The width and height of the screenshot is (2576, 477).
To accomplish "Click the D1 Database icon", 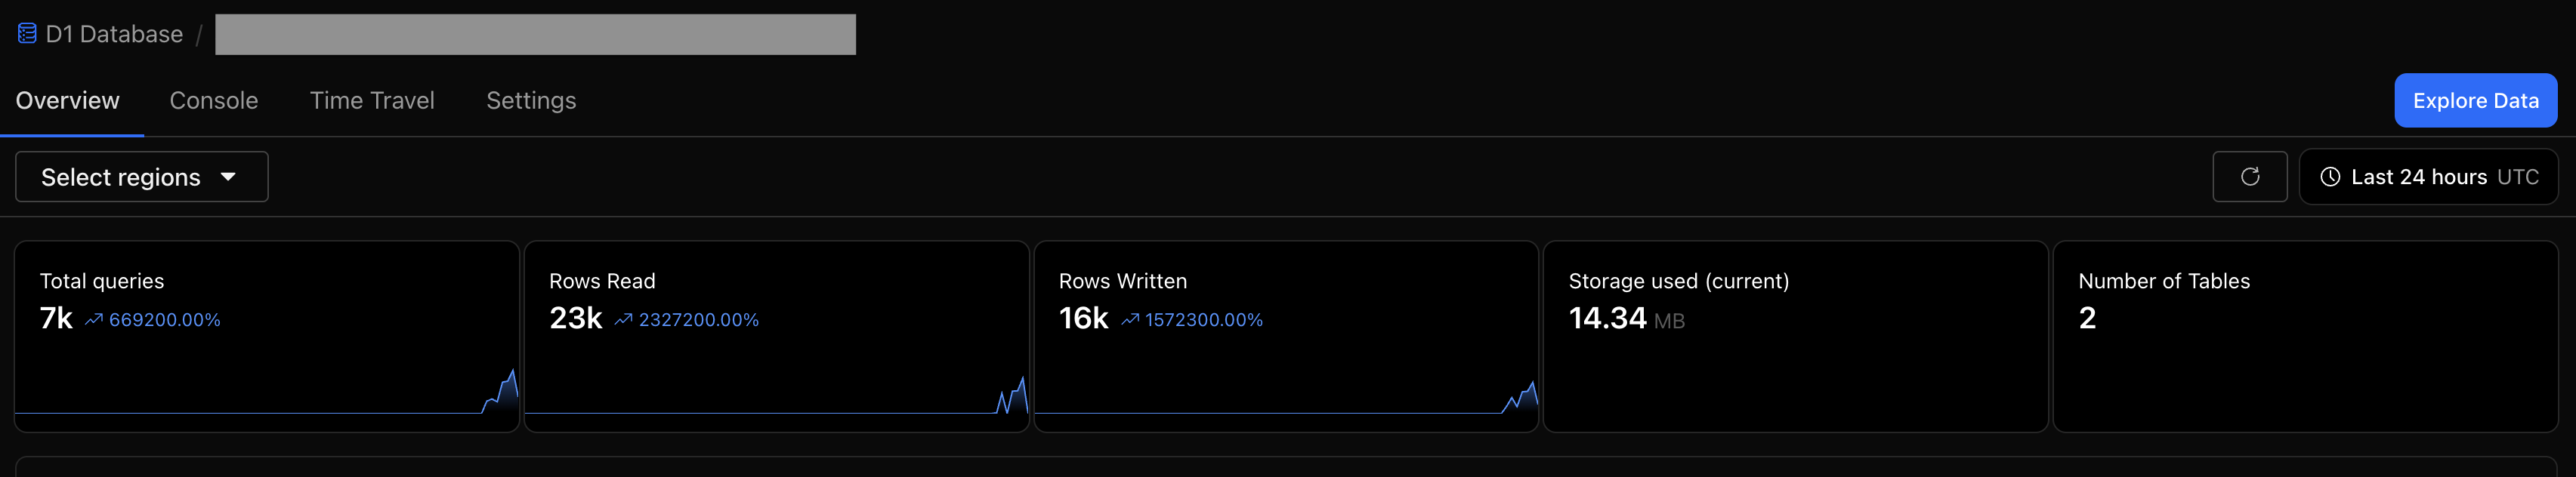I will (x=27, y=34).
